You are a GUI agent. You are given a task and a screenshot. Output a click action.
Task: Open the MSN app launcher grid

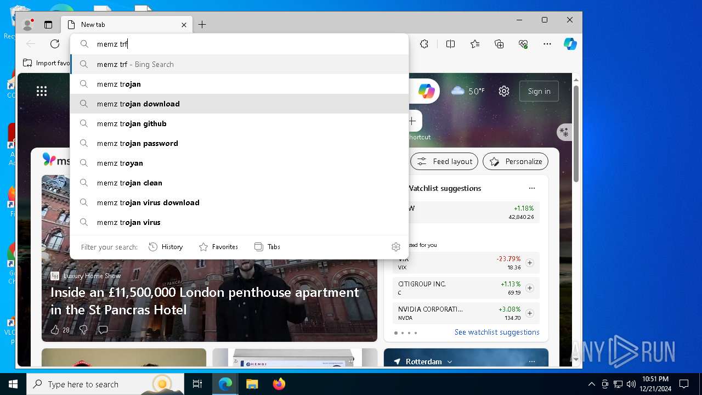pos(42,91)
